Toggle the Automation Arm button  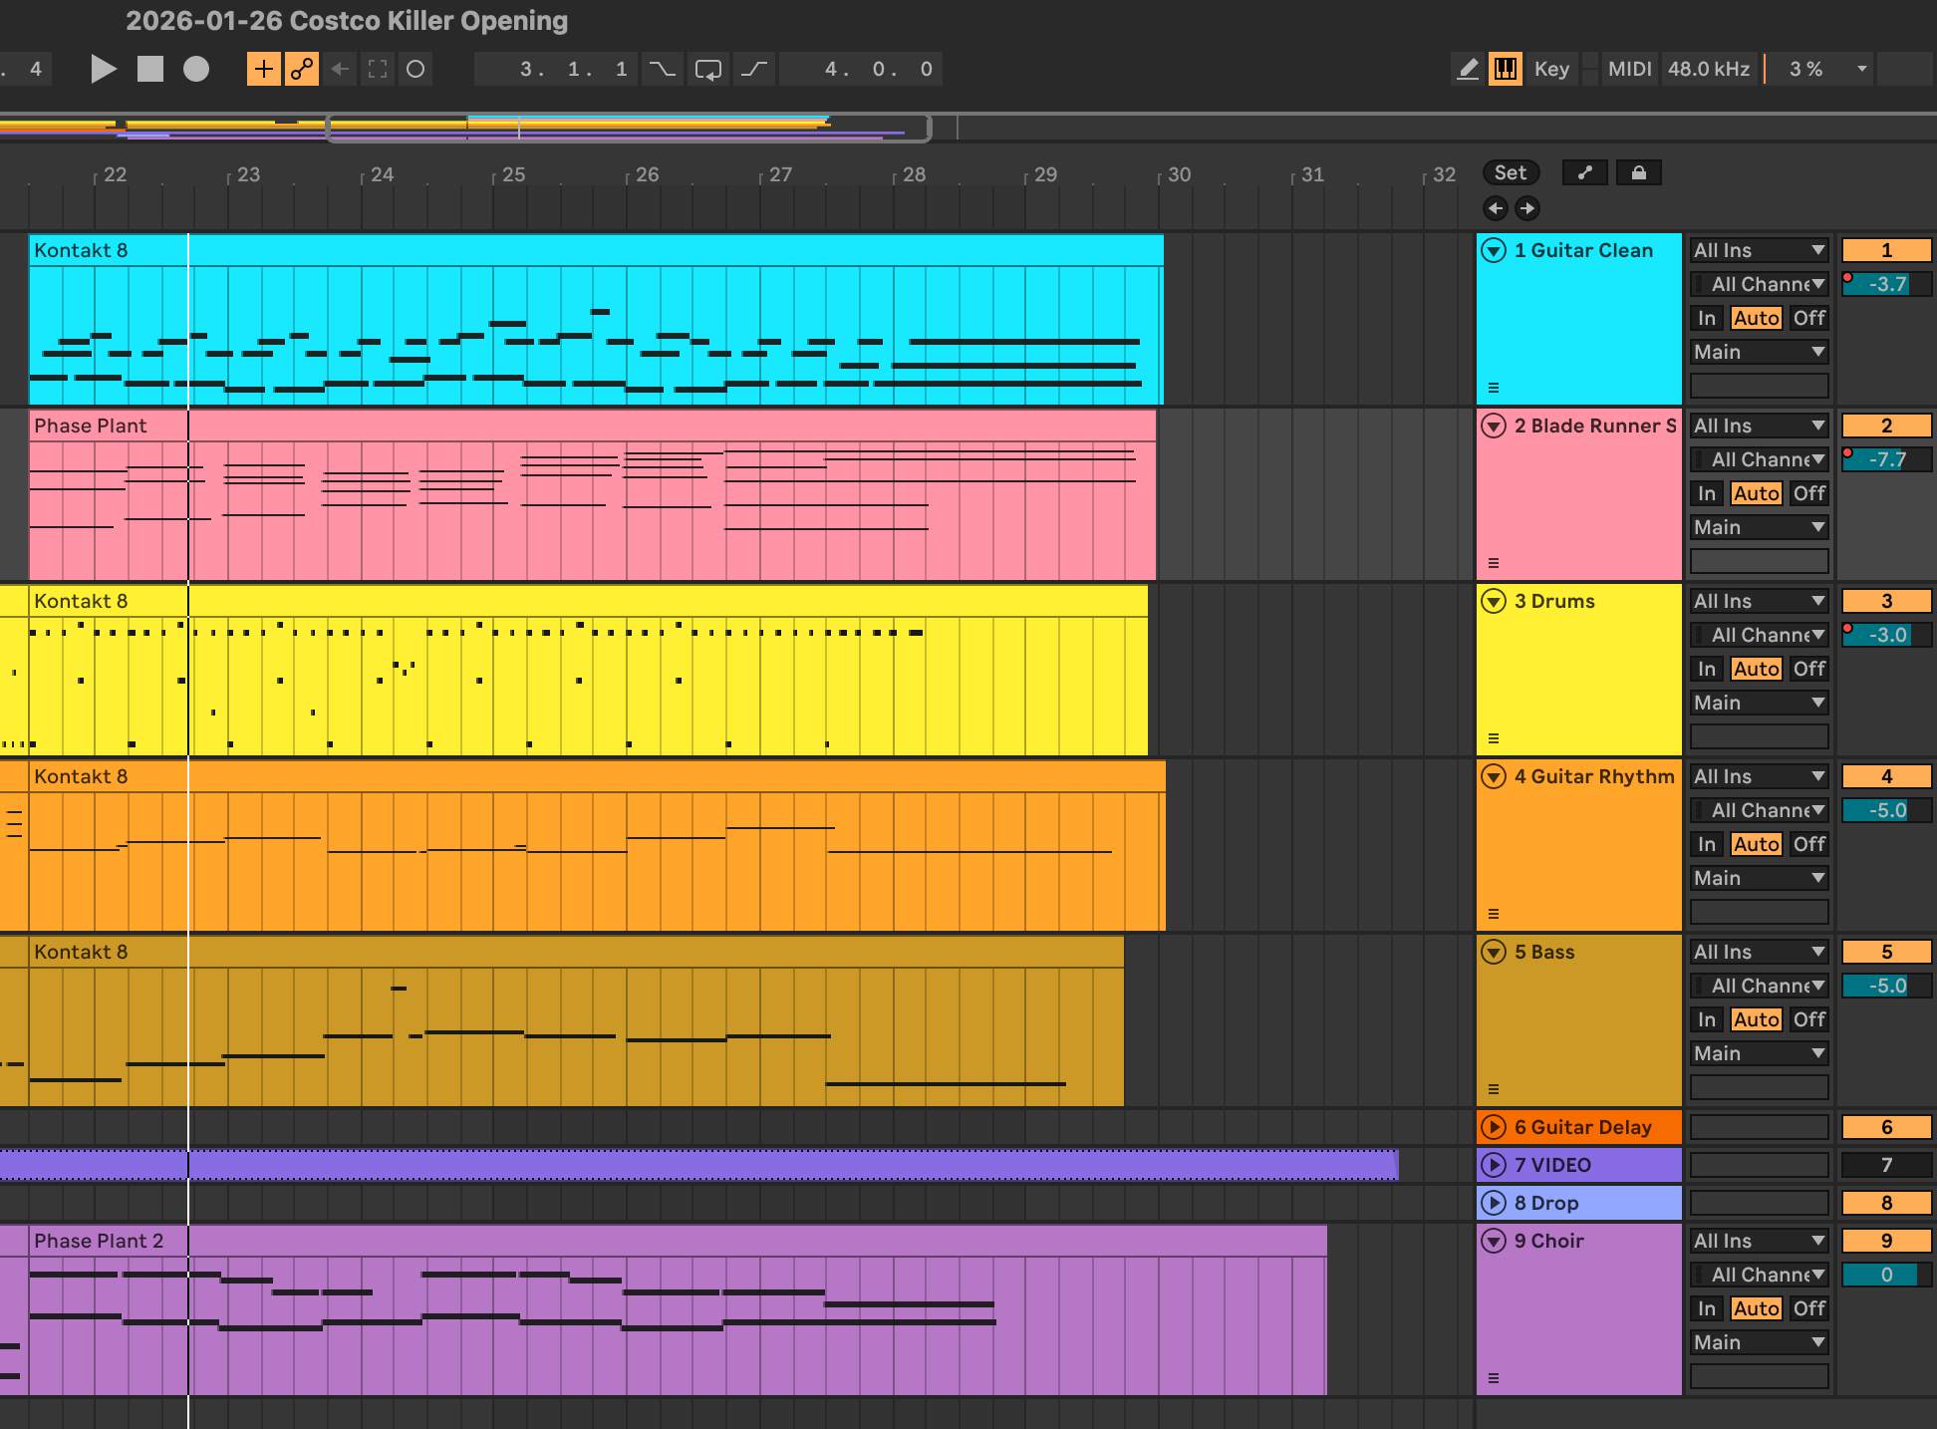pyautogui.click(x=301, y=69)
